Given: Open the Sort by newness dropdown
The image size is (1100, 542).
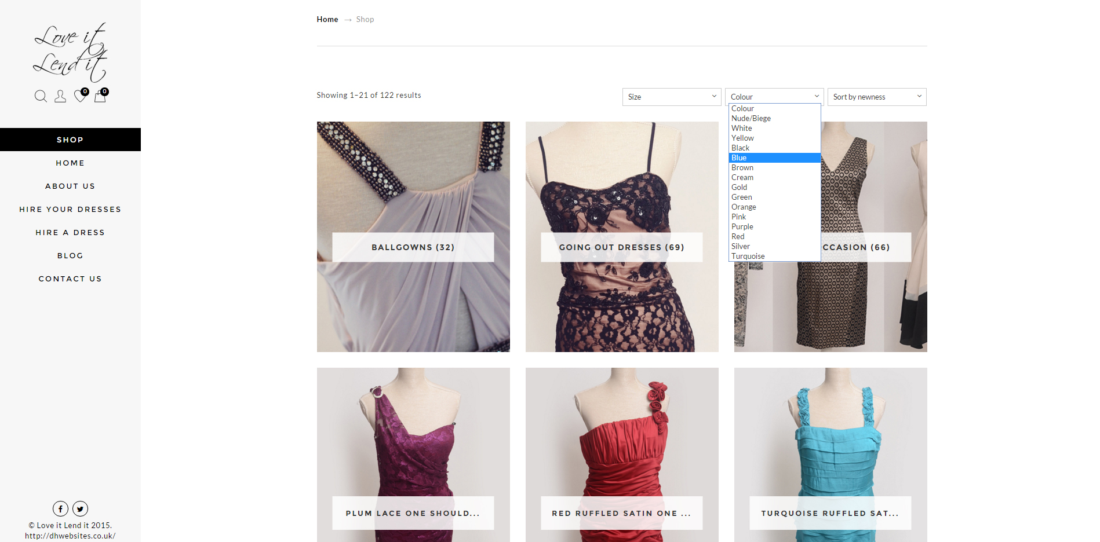Looking at the screenshot, I should point(876,97).
